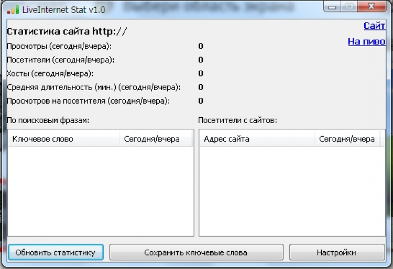The width and height of the screenshot is (393, 269).
Task: Click the Средняя длительность (мин.) label
Action: tap(94, 87)
